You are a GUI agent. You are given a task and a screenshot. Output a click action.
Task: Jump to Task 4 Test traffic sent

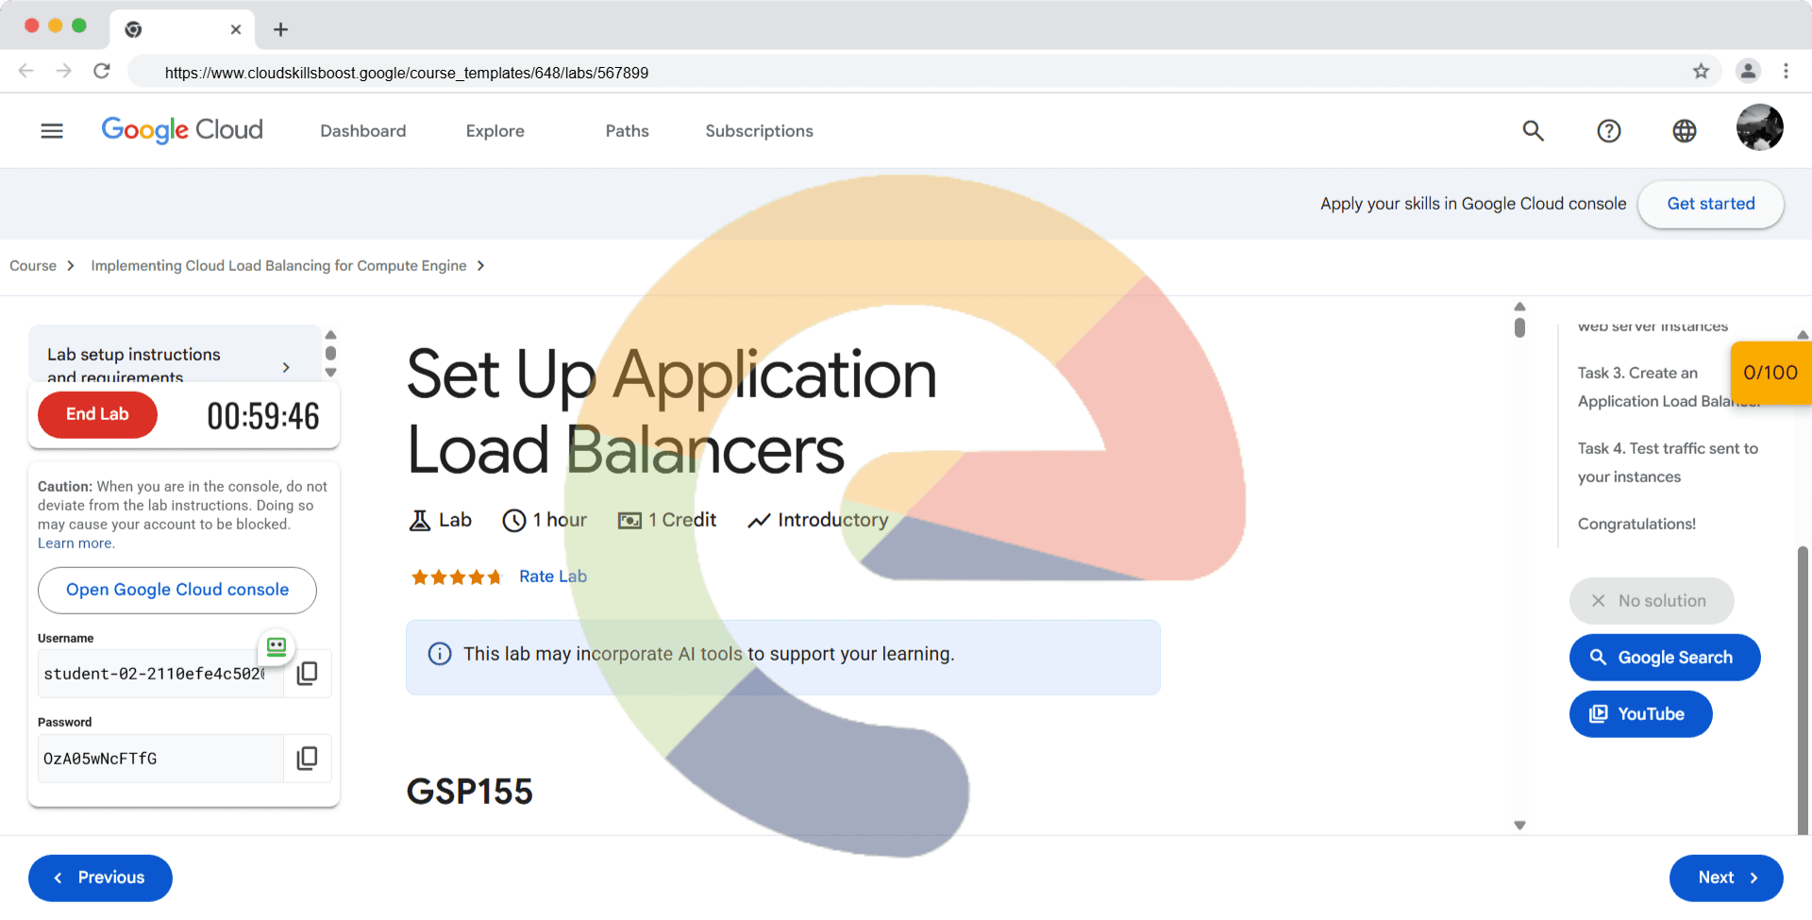1668,462
